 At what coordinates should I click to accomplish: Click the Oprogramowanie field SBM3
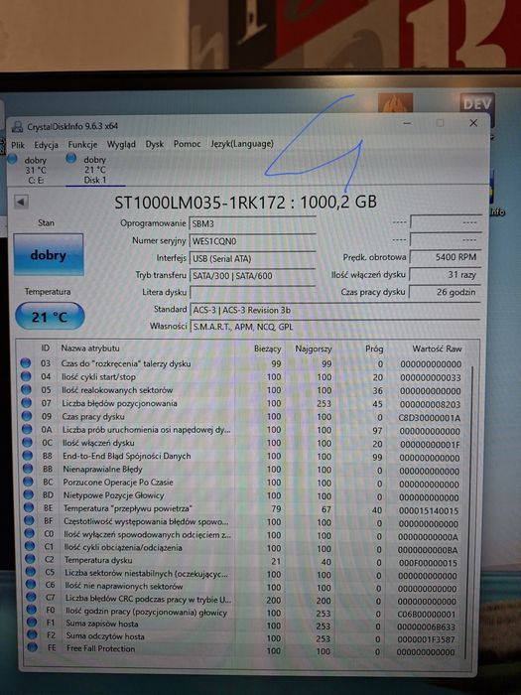pos(252,223)
